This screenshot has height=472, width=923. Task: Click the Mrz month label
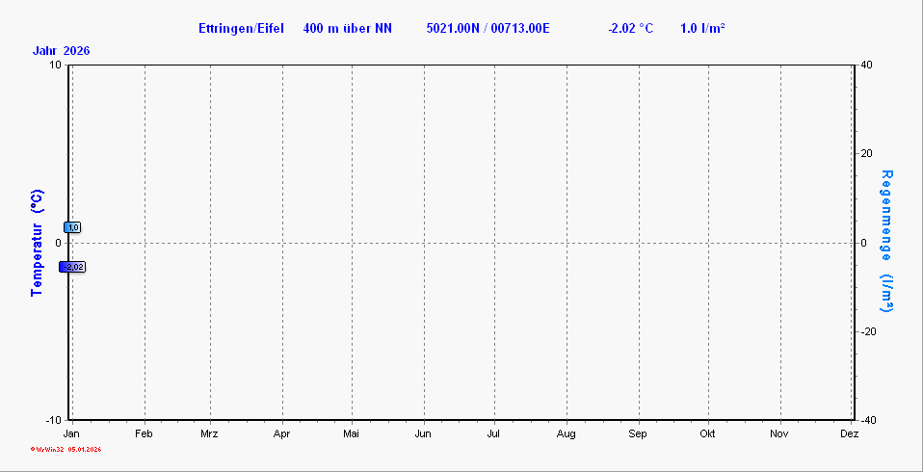[x=210, y=434]
